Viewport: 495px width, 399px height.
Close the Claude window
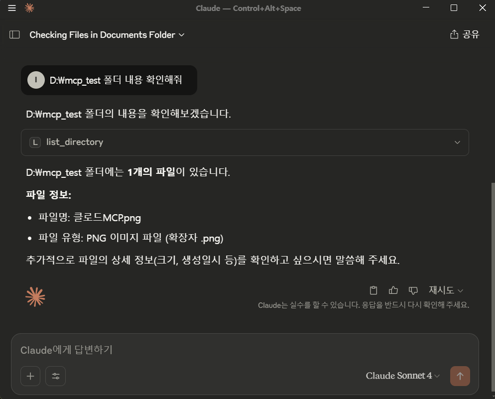[483, 8]
